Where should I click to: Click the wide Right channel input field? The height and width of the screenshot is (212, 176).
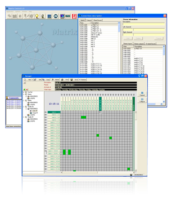pyautogui.click(x=149, y=34)
